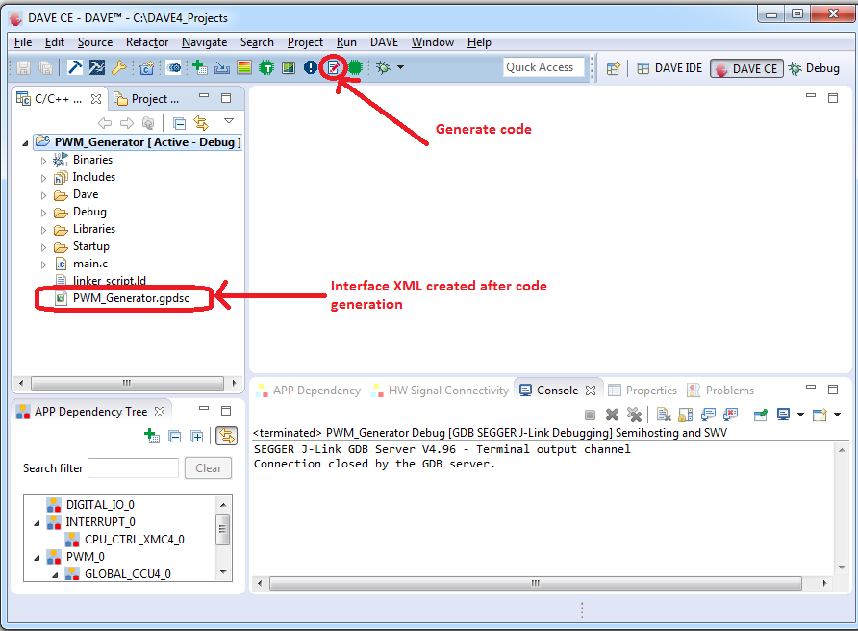Collapse the INTERRUPT_0 node

[x=37, y=523]
